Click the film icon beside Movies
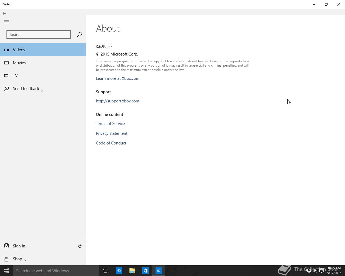The width and height of the screenshot is (345, 276). coord(6,63)
